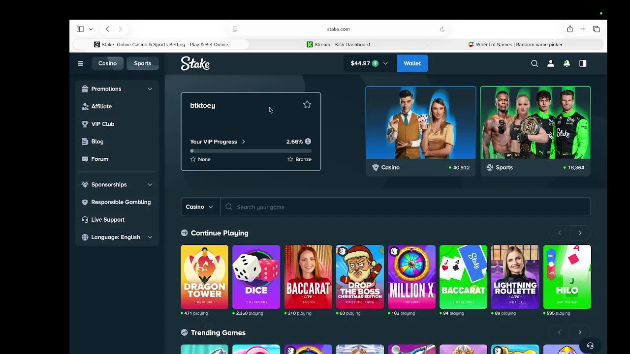The image size is (630, 354).
Task: Expand the Sponsorships sidebar section
Action: 150,184
